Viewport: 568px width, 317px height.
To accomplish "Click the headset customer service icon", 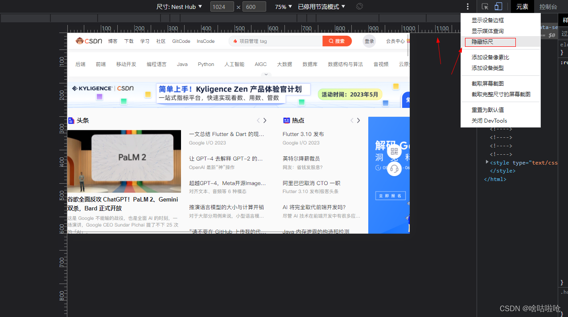I will pyautogui.click(x=394, y=169).
